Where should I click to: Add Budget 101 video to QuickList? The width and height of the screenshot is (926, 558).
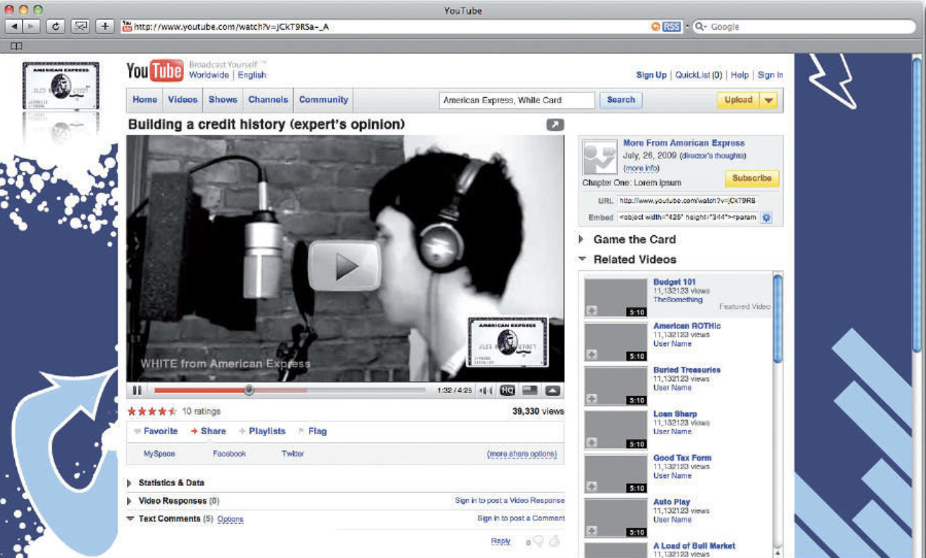(592, 311)
